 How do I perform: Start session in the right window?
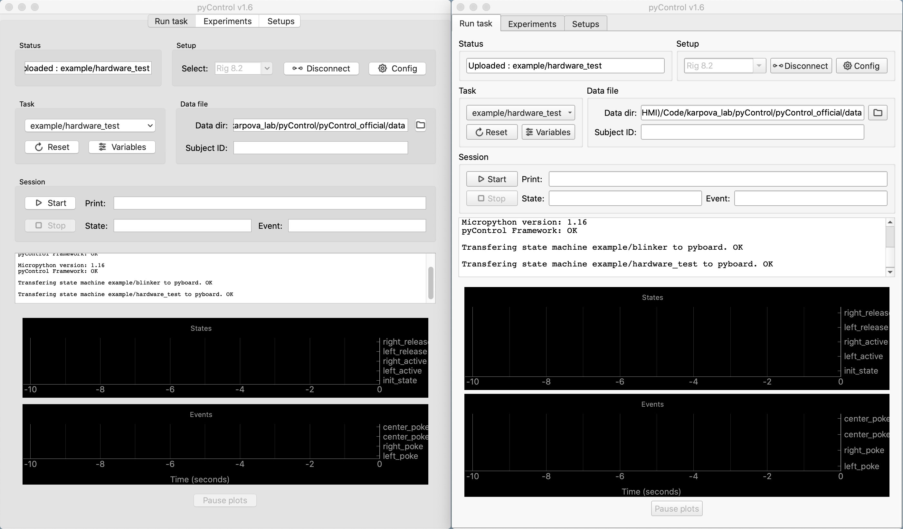pyautogui.click(x=492, y=179)
